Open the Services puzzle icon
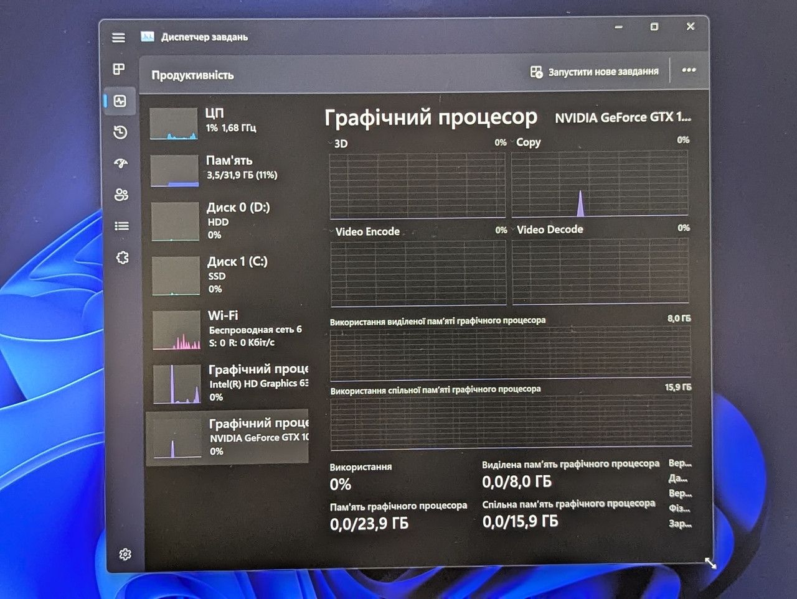The image size is (797, 599). click(x=123, y=258)
